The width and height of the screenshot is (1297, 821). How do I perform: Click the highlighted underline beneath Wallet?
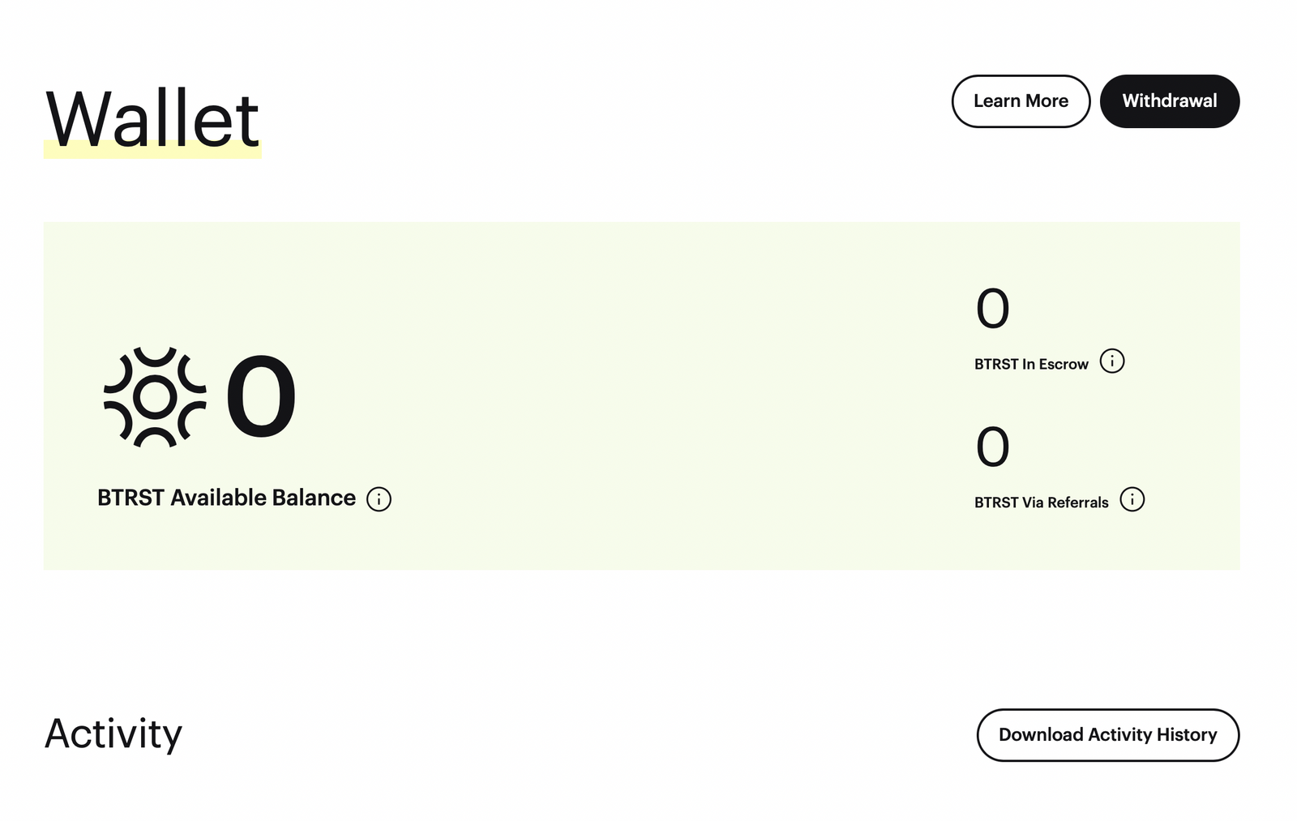(x=152, y=149)
